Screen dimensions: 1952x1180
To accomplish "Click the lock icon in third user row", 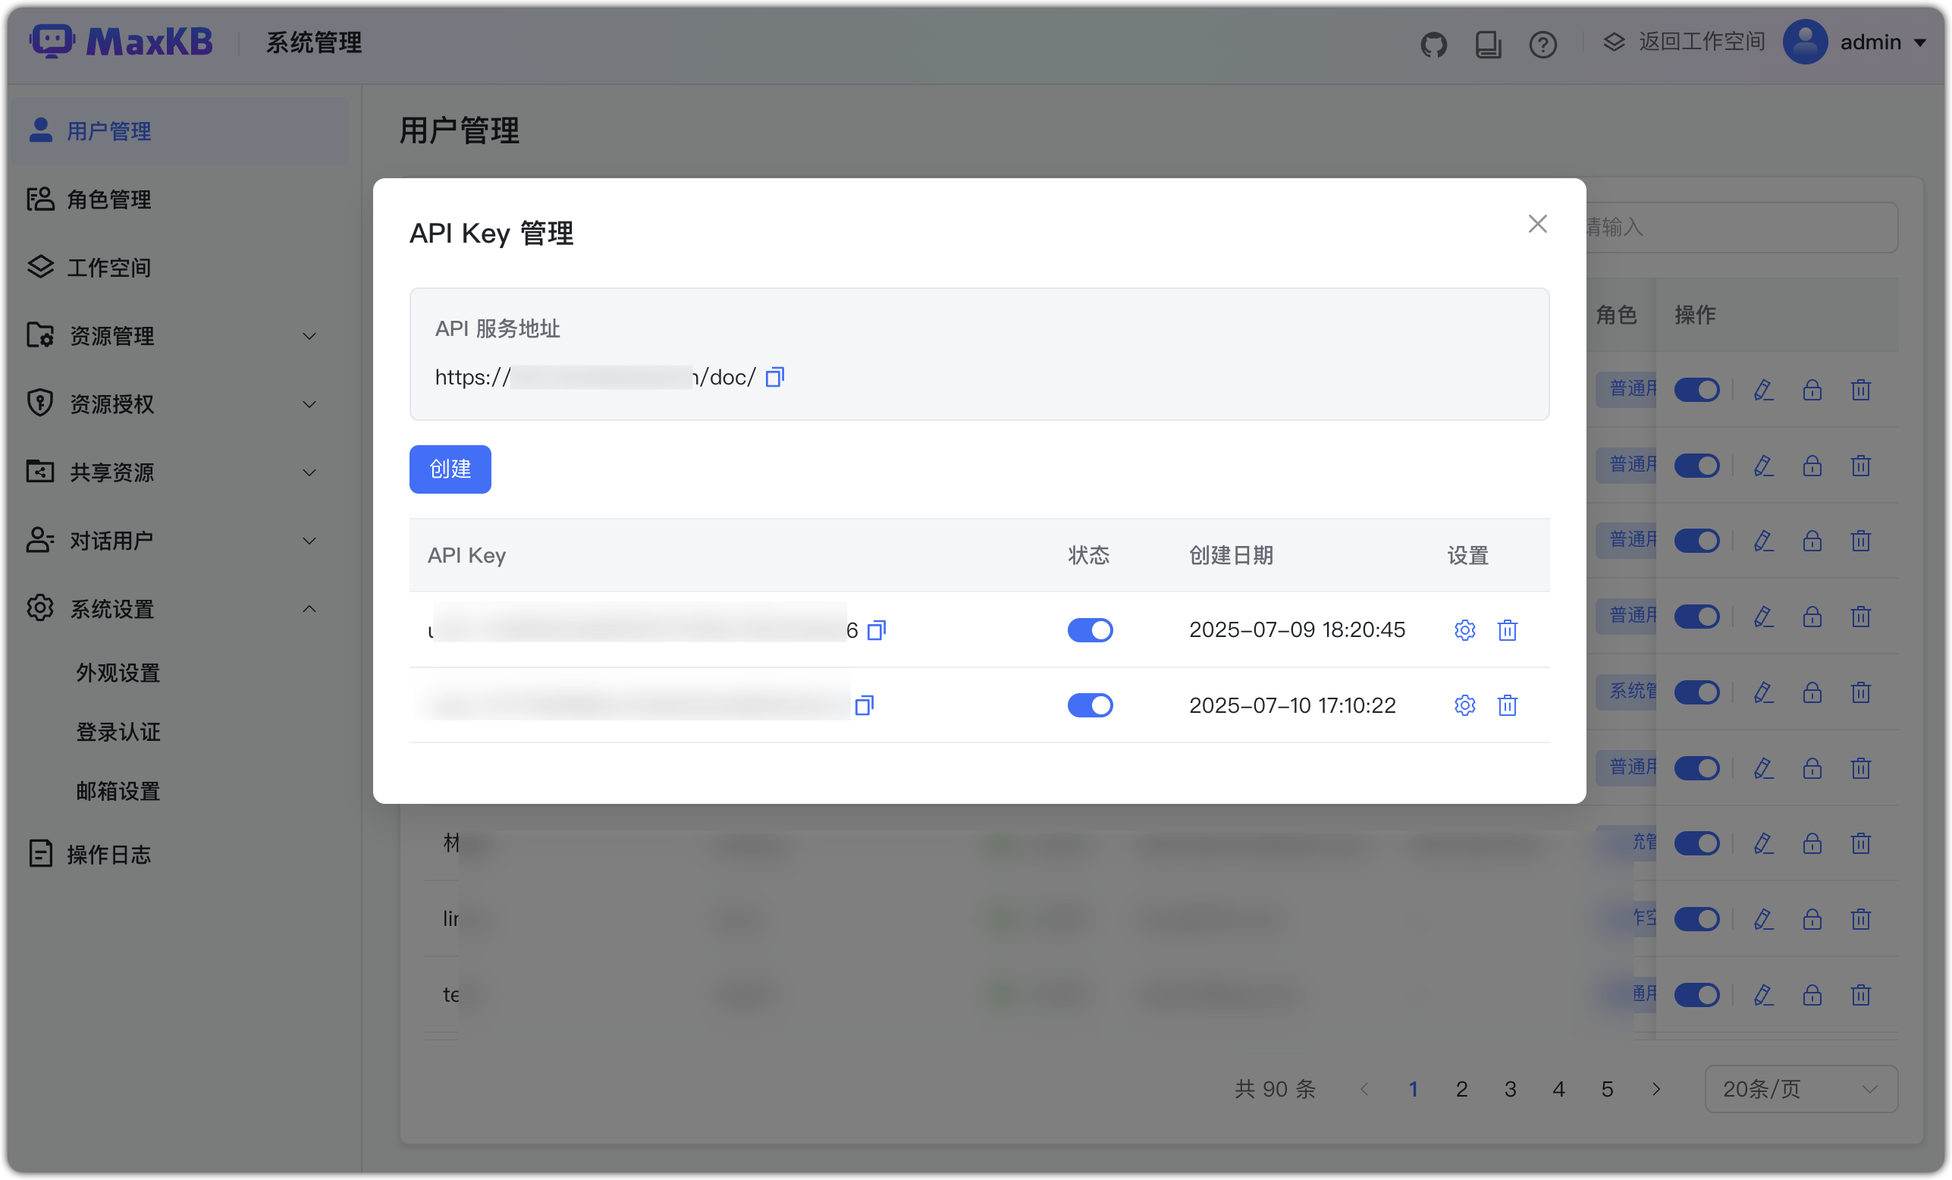I will (x=1812, y=541).
